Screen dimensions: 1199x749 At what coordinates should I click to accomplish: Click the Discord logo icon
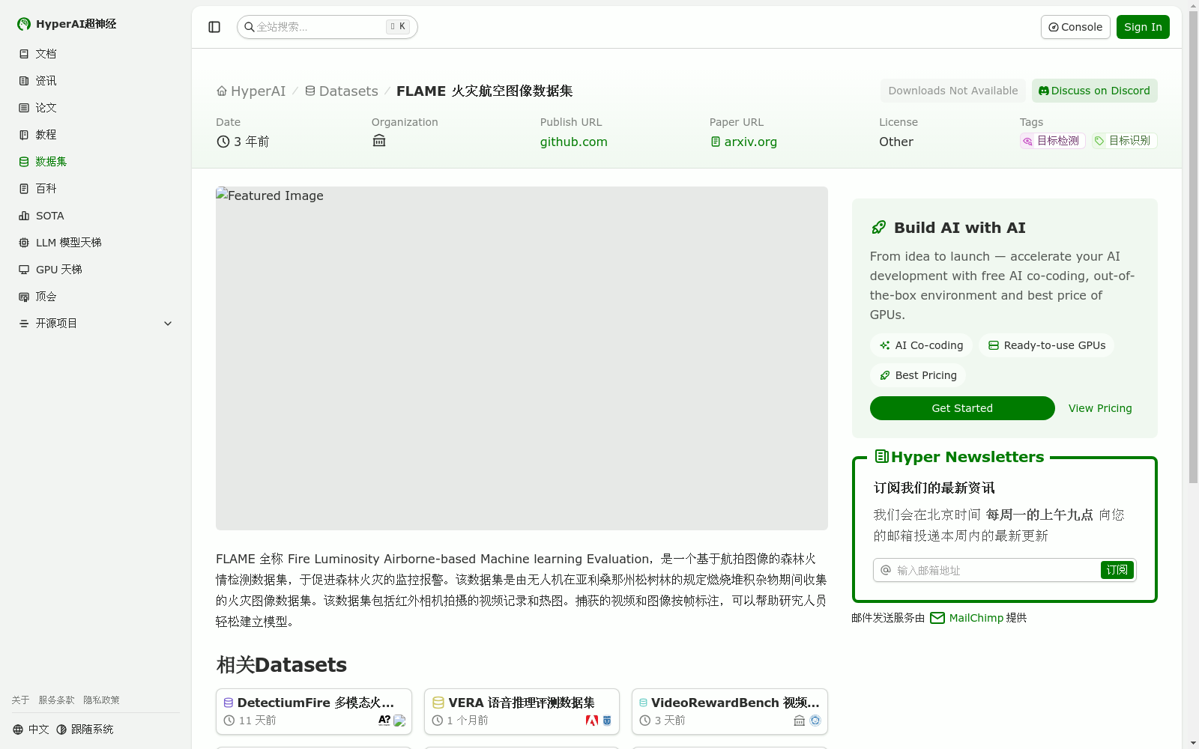point(1044,91)
